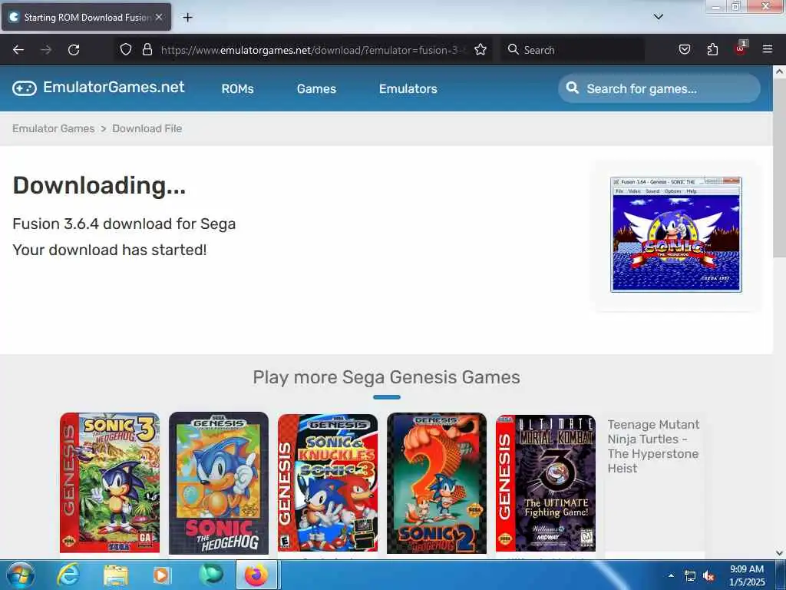Launch Internet Explorer from the taskbar
Image resolution: width=786 pixels, height=590 pixels.
pyautogui.click(x=68, y=575)
